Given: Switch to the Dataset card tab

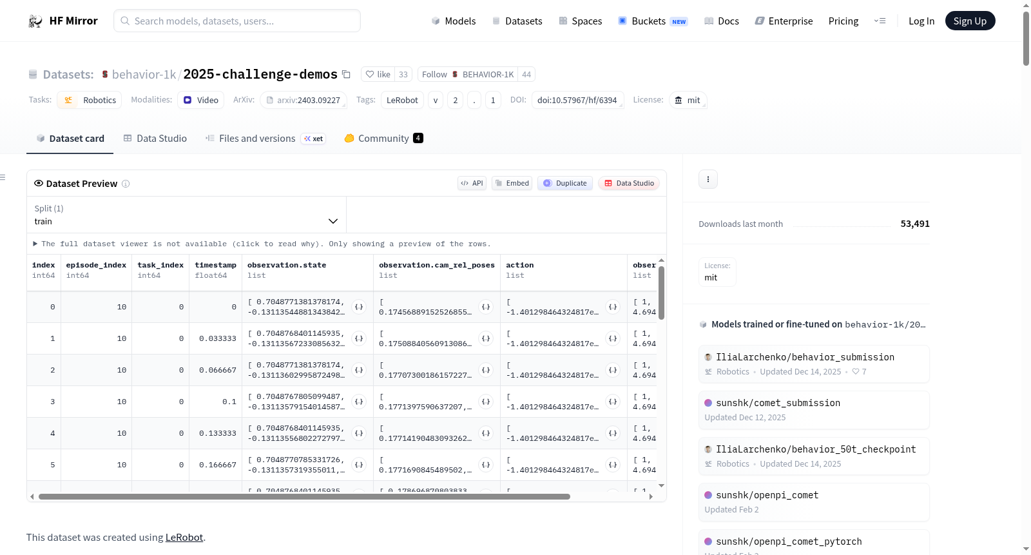Looking at the screenshot, I should [x=70, y=139].
